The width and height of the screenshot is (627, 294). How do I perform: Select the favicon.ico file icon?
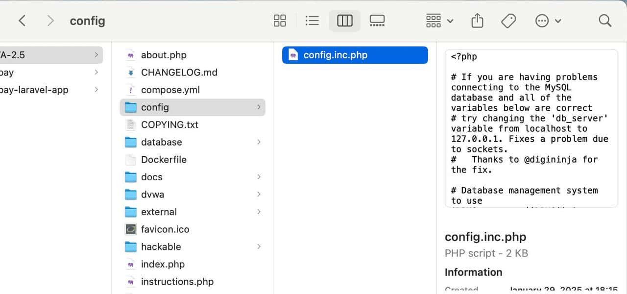click(x=130, y=229)
